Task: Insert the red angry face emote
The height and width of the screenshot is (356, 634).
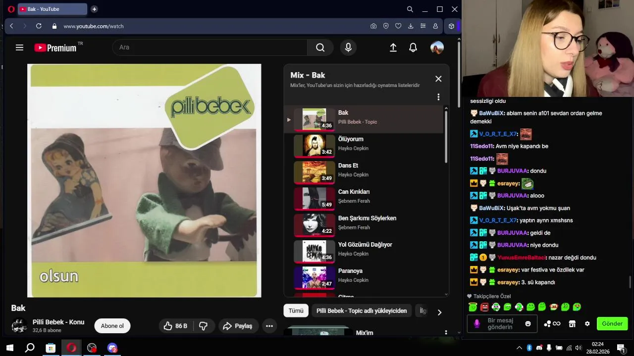Action: click(x=484, y=307)
